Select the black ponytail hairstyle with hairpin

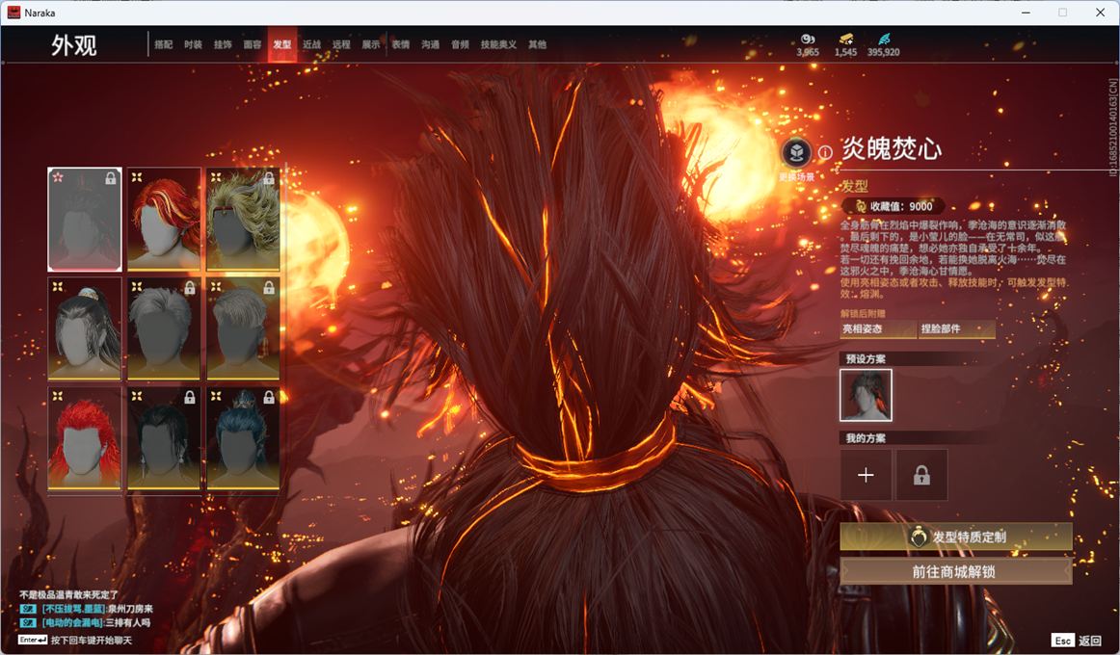tap(85, 328)
